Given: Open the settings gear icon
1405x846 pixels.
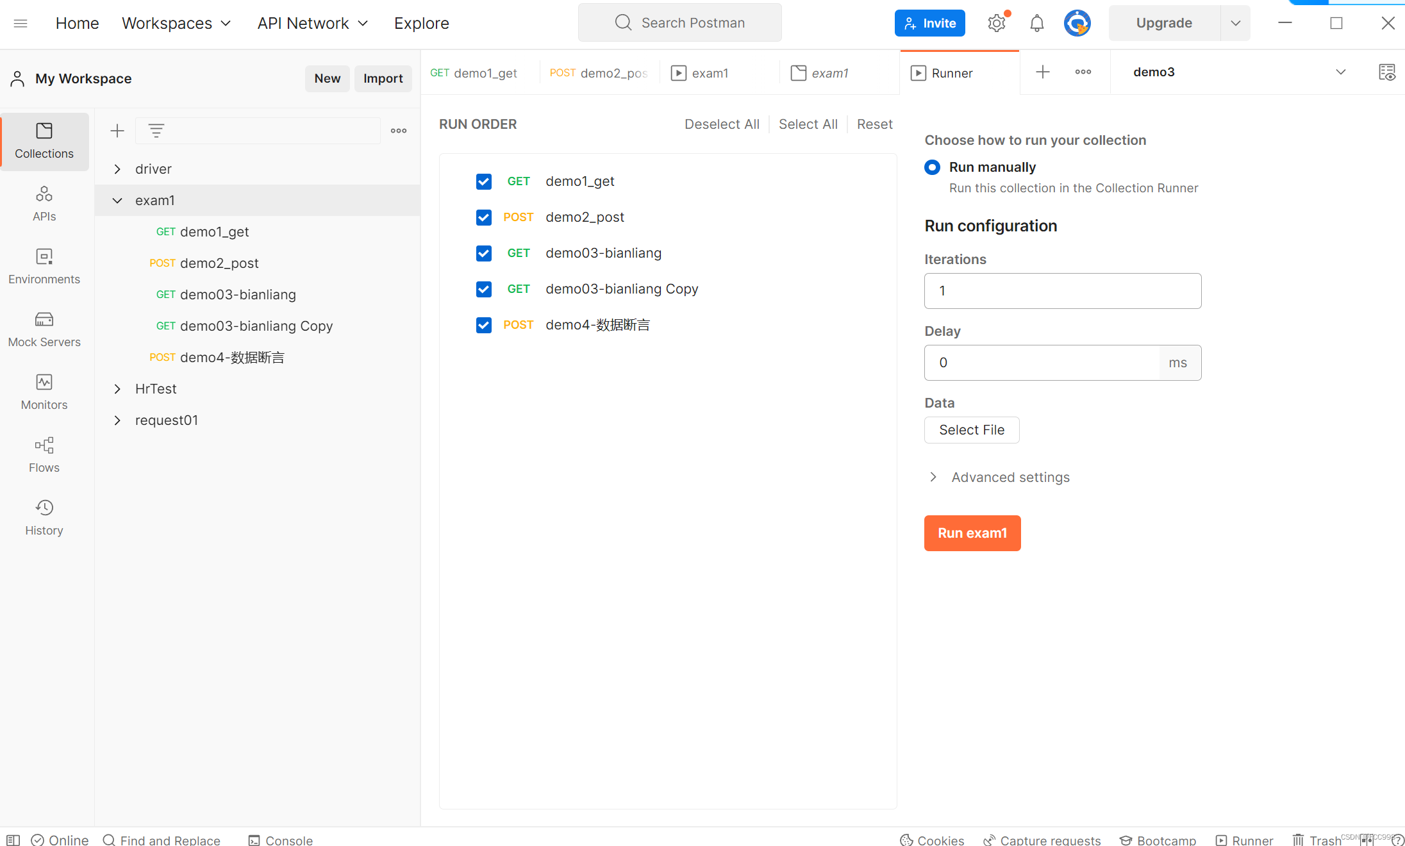Looking at the screenshot, I should coord(997,24).
